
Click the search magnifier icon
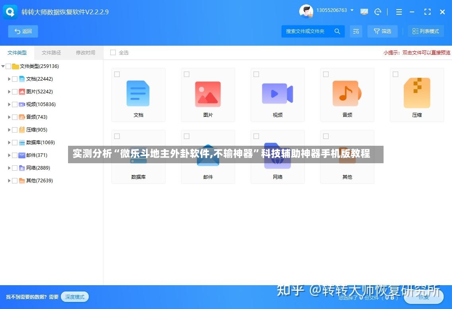pyautogui.click(x=337, y=31)
